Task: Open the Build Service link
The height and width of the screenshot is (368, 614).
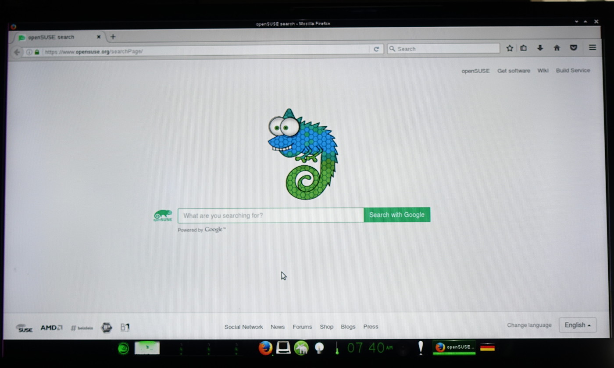Action: [x=573, y=70]
